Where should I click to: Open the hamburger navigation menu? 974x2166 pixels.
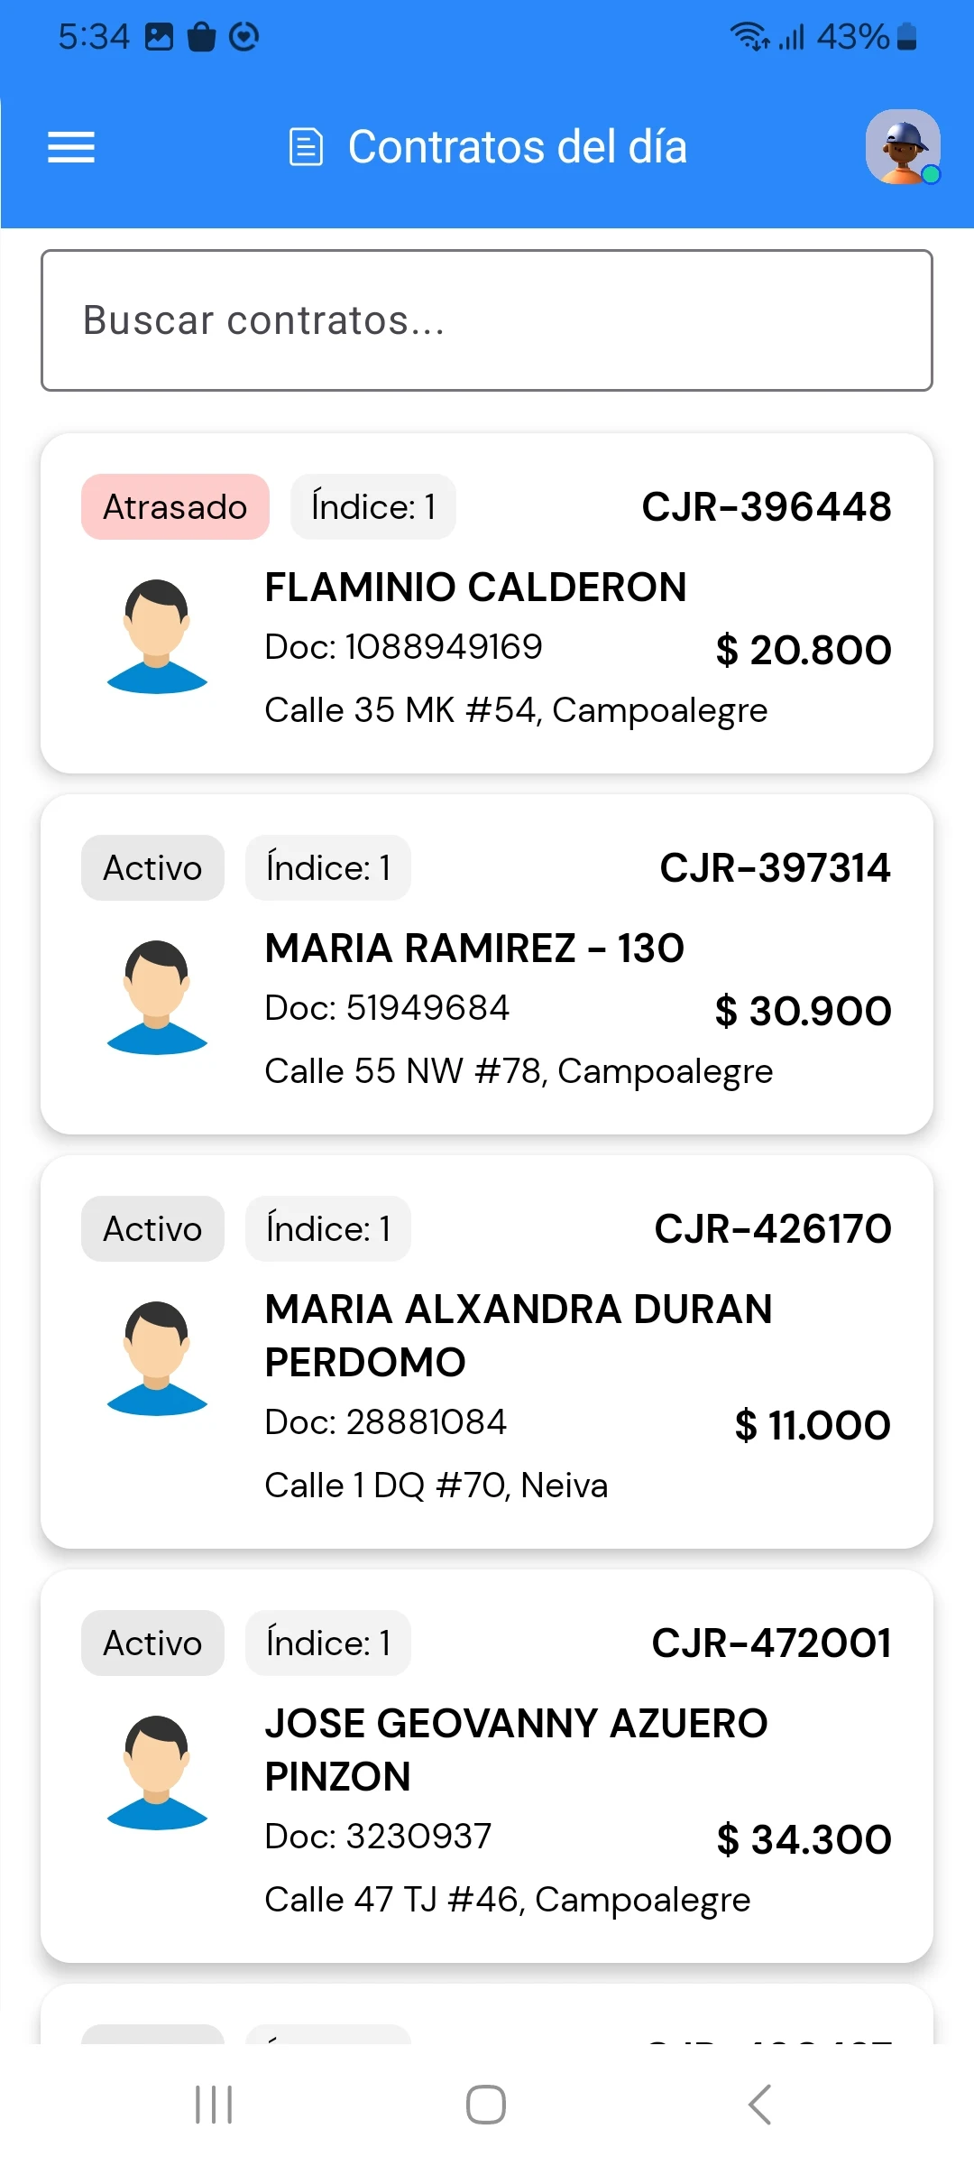coord(71,147)
